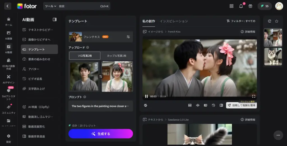
Task: Click the extend video clock icon
Action: [213, 105]
